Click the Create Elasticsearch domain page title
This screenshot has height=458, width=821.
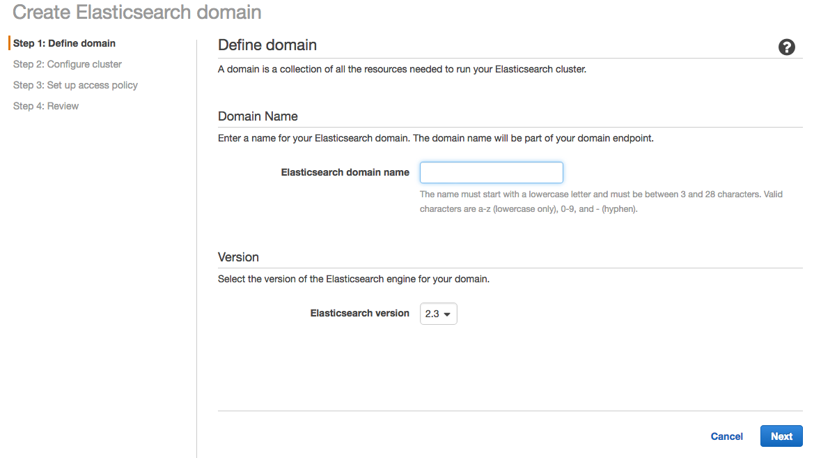click(x=137, y=12)
